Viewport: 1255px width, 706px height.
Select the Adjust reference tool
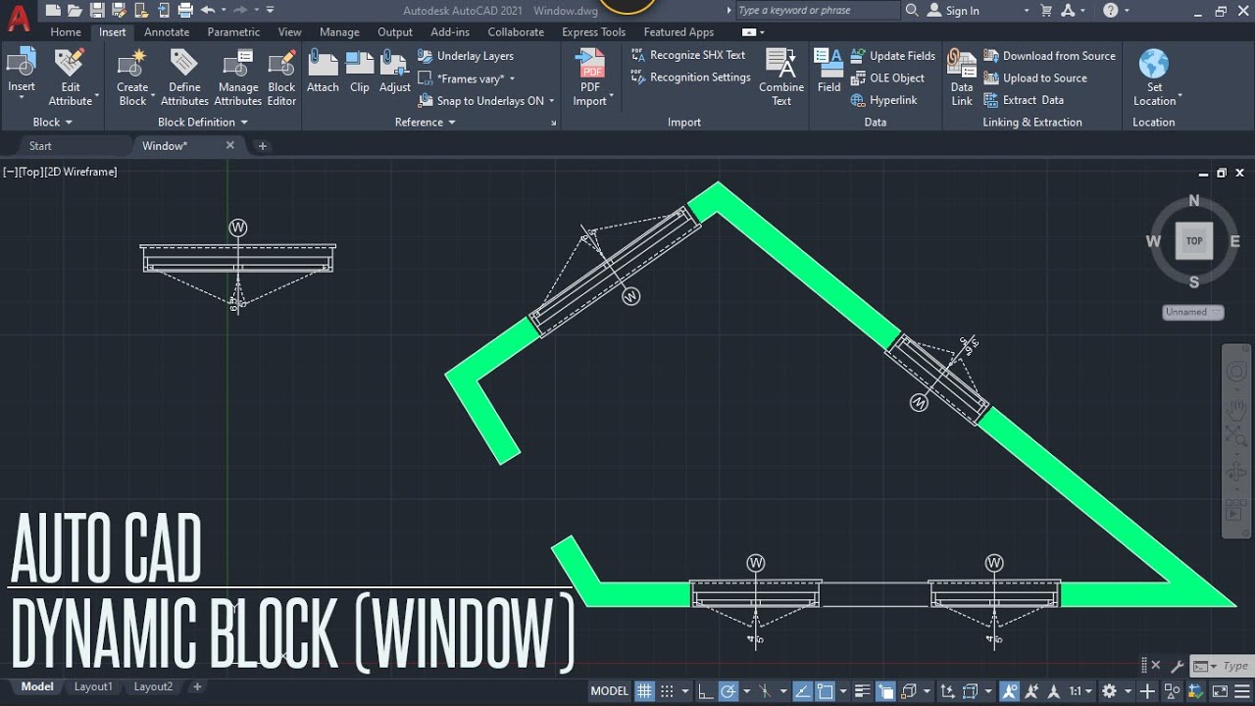pyautogui.click(x=395, y=71)
